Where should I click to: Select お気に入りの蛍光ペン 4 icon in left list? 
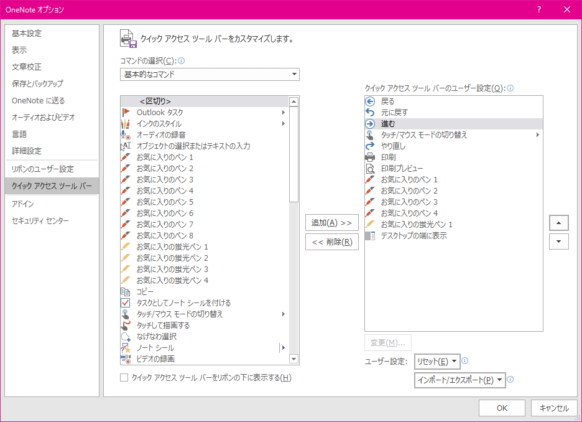click(126, 280)
